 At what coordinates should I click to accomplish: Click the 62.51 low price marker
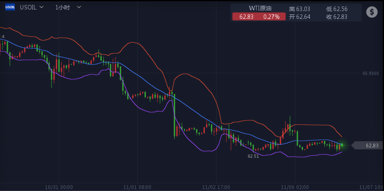coord(253,156)
